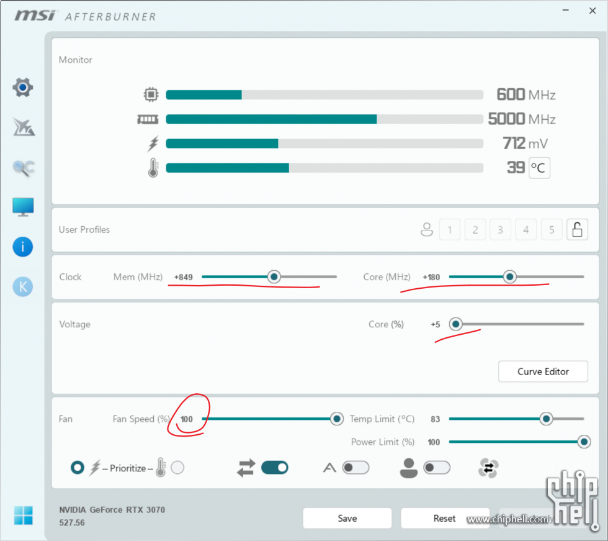Select user profile 4
The image size is (608, 541).
coord(526,230)
